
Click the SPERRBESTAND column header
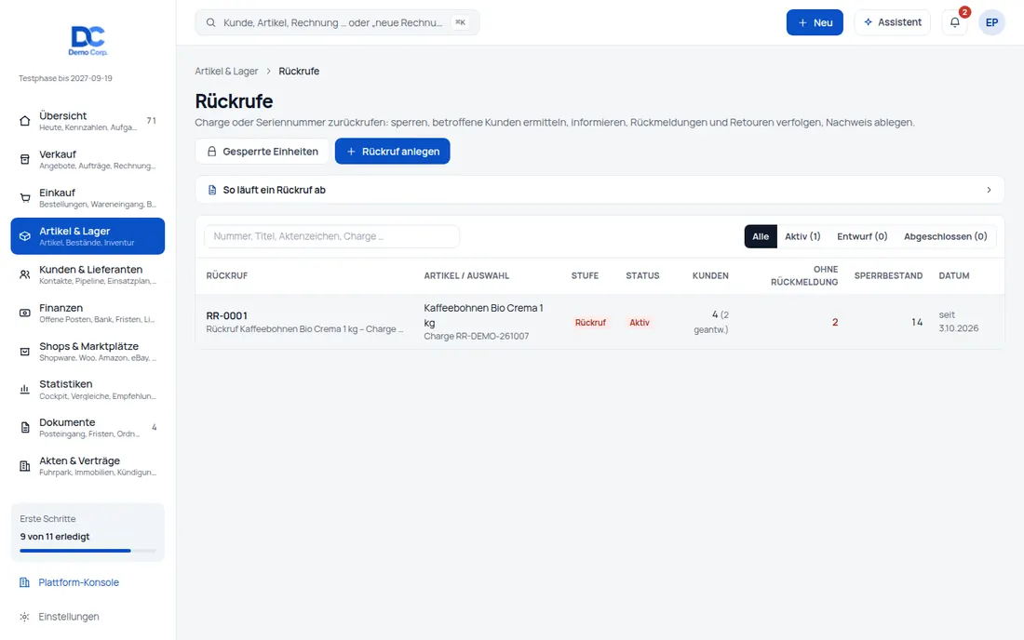pos(888,276)
